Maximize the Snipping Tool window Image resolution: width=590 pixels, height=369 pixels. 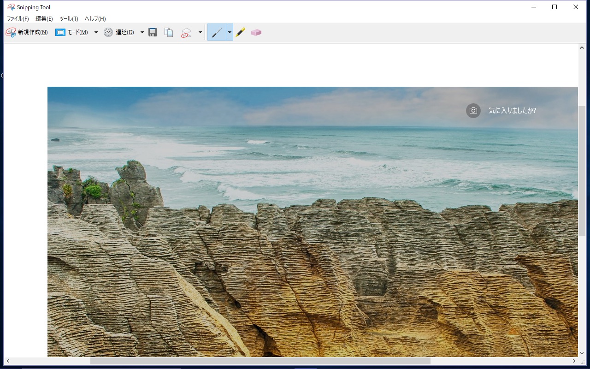pos(555,7)
